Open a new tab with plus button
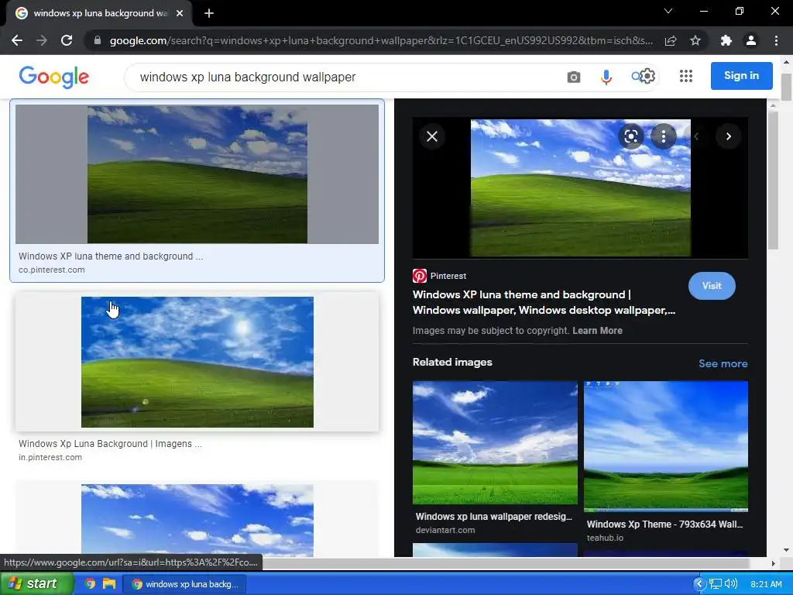Viewport: 793px width, 595px height. coord(209,13)
